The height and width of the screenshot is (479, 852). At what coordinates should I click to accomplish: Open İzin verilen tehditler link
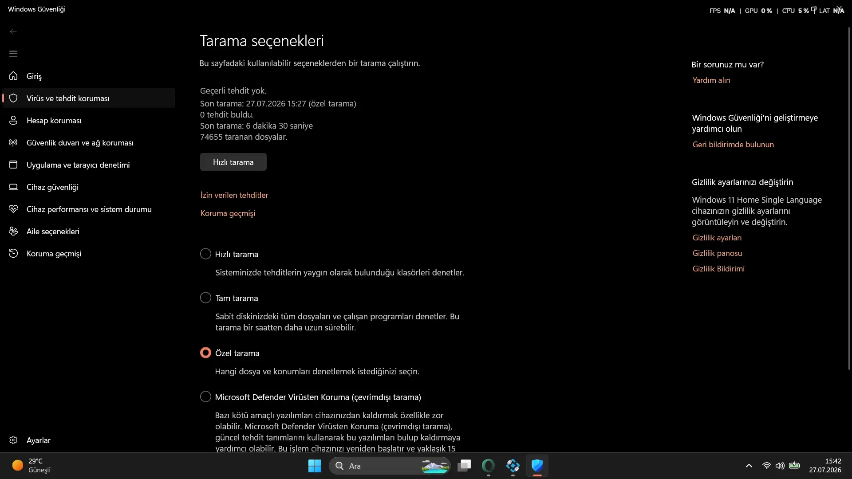coord(234,195)
